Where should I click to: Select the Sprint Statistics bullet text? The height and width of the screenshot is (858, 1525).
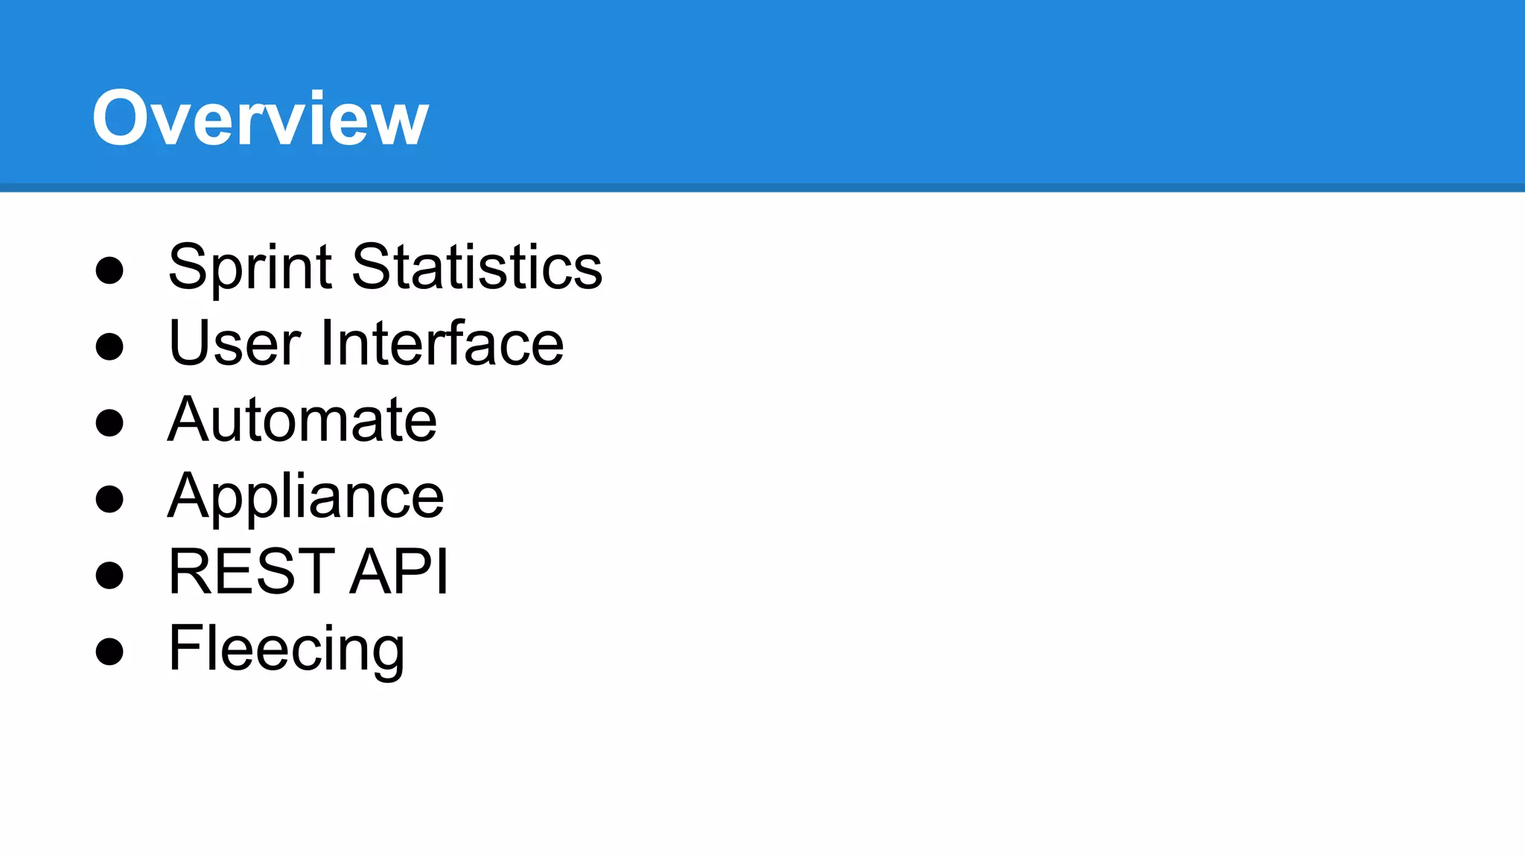(x=385, y=267)
